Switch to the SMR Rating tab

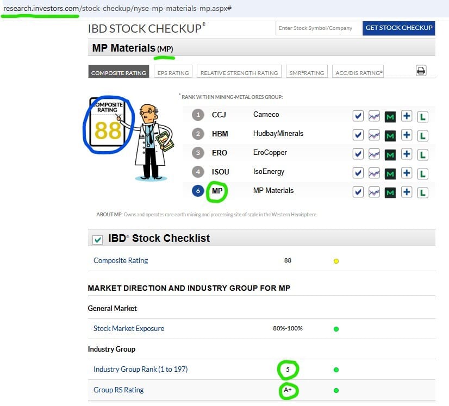pos(307,72)
